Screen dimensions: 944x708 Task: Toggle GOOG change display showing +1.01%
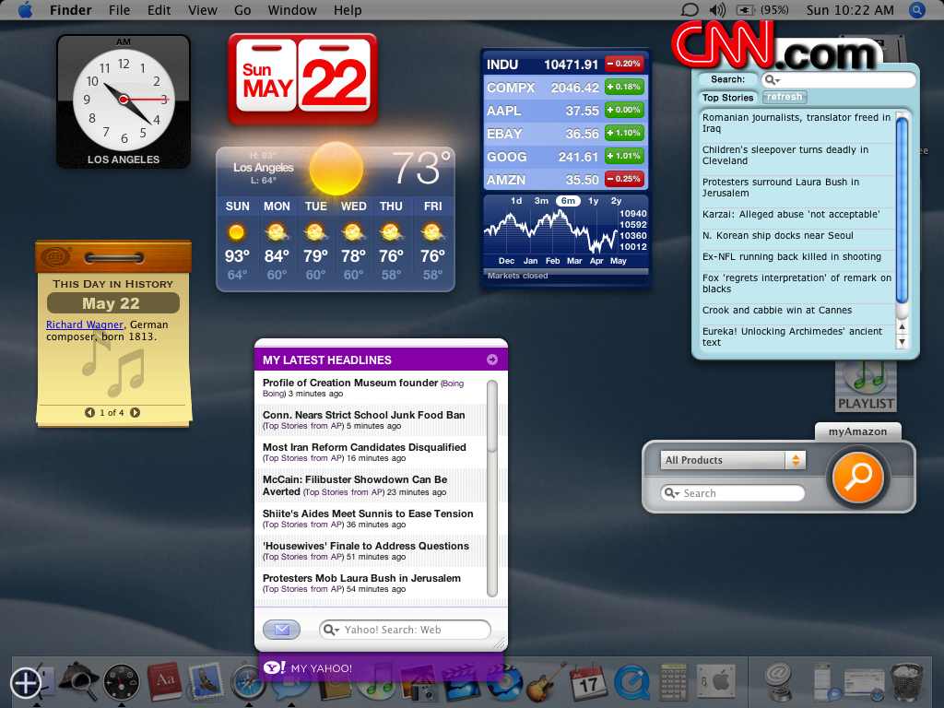click(x=624, y=156)
